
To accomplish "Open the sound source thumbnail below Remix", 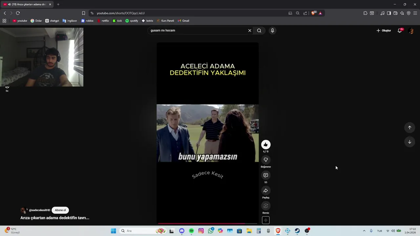I will pyautogui.click(x=266, y=220).
